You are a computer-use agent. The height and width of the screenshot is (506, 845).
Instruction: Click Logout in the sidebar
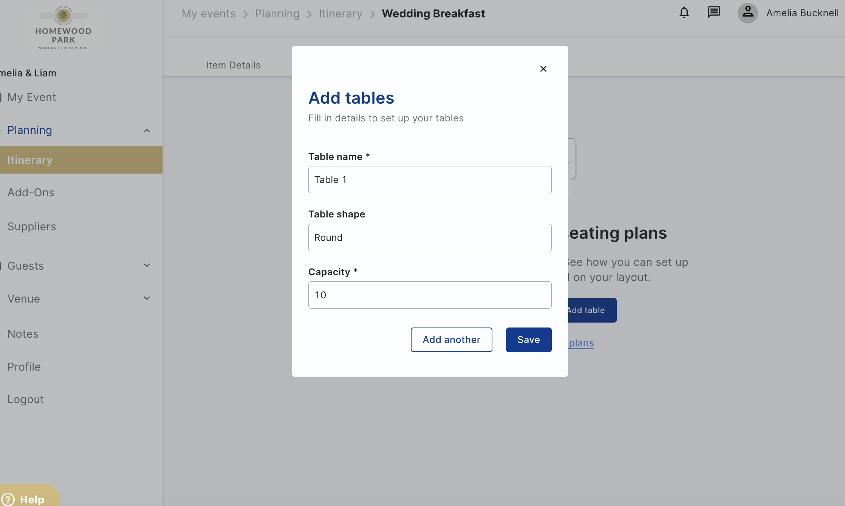[26, 399]
